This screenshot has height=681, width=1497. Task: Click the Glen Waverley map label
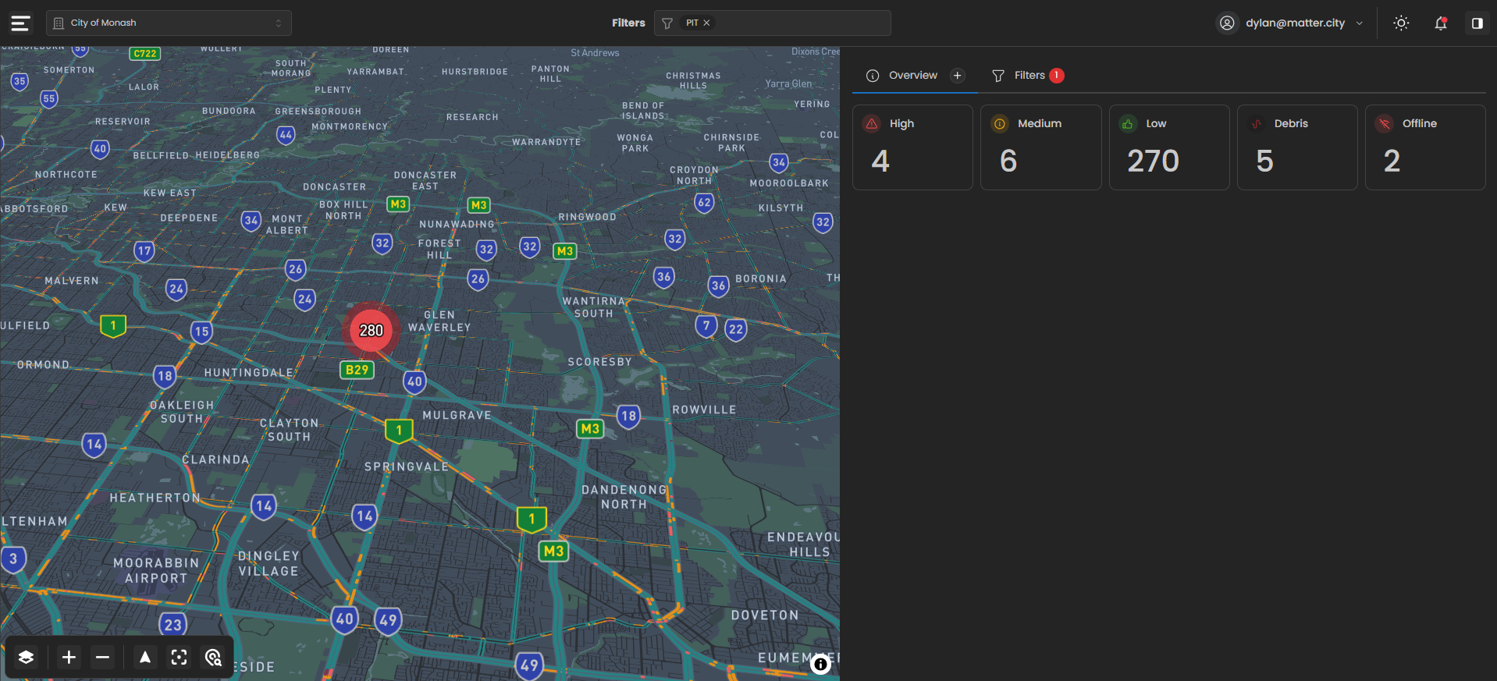(x=439, y=321)
